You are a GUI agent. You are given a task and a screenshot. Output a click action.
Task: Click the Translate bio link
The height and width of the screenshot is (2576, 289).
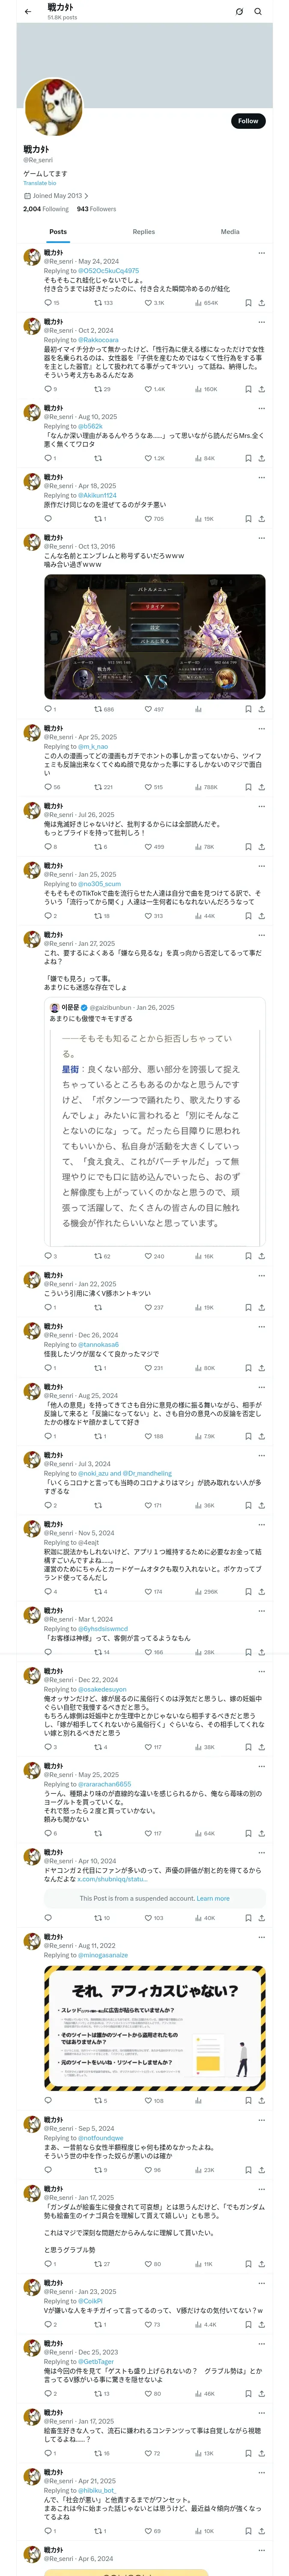coord(40,183)
